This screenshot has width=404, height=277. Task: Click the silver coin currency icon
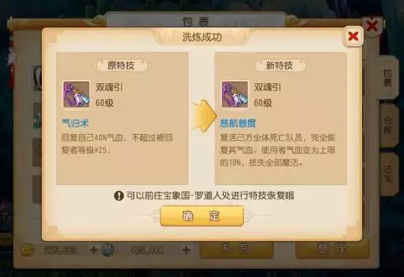pos(107,250)
